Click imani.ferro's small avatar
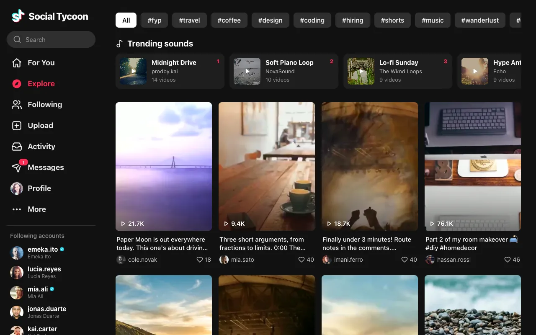 327,260
